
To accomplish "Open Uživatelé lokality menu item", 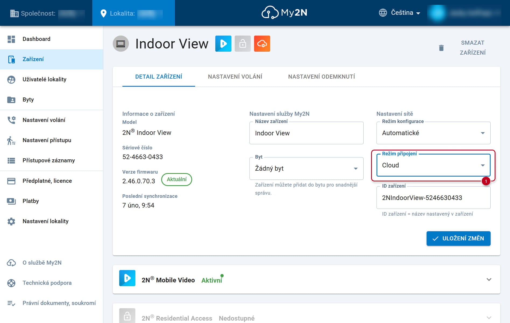I will click(x=52, y=79).
